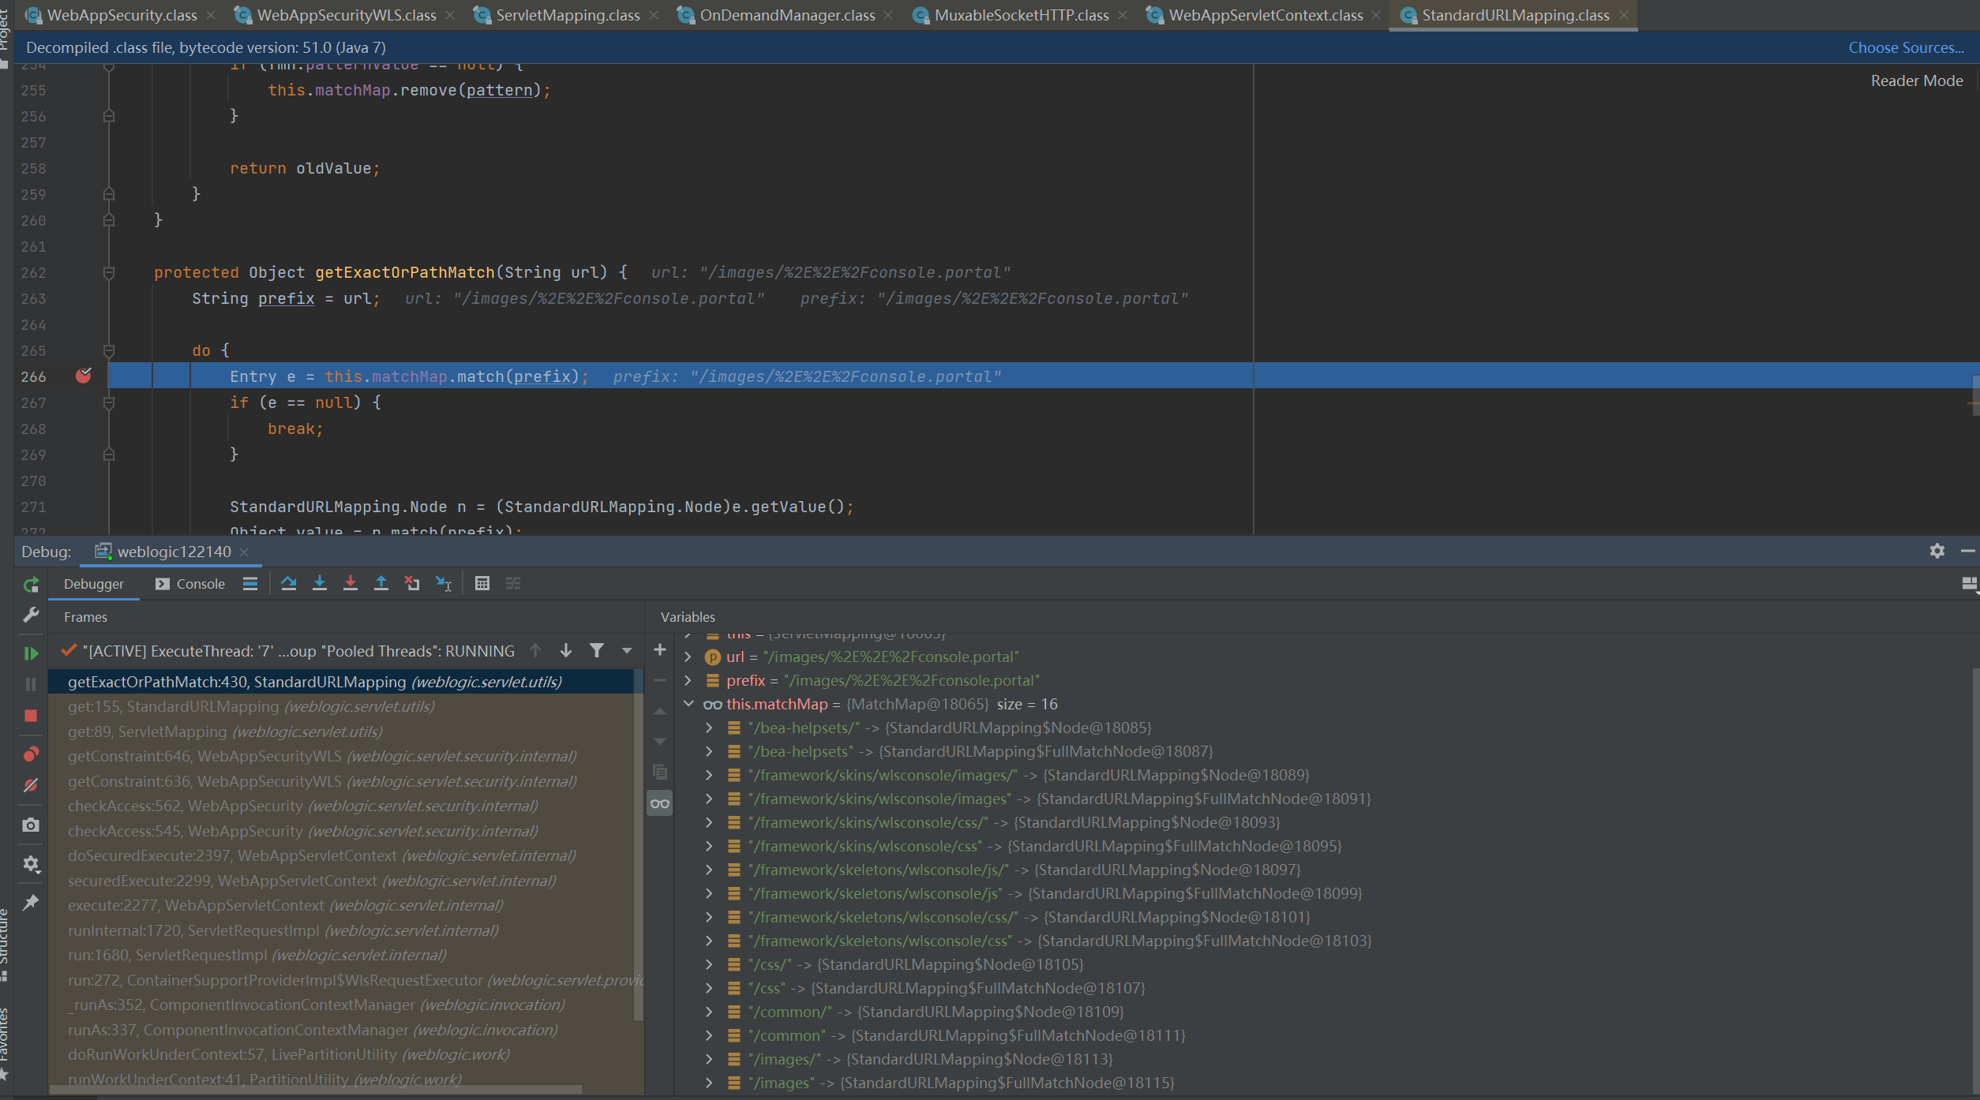Expand "/common" map entry
The width and height of the screenshot is (1980, 1100).
coord(709,1035)
